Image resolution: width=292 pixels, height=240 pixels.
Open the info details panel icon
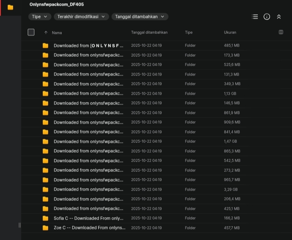point(267,17)
